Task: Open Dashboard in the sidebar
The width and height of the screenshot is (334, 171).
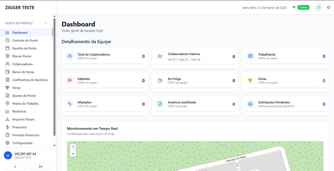Action: coord(26,33)
